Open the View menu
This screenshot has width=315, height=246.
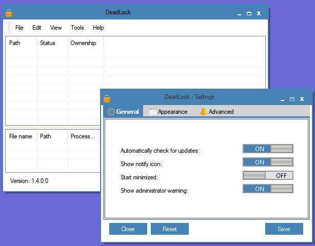pyautogui.click(x=56, y=28)
